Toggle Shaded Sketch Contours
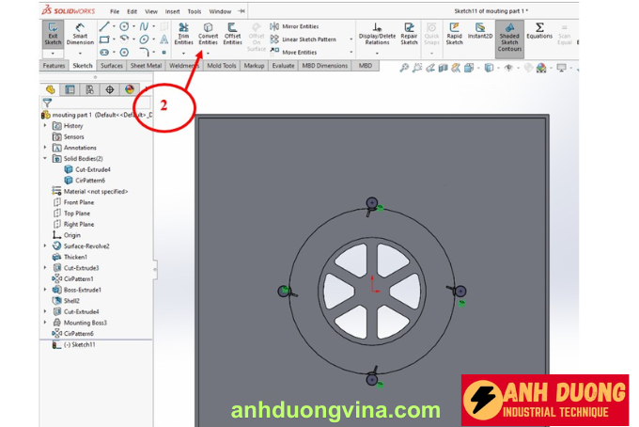The image size is (639, 427). [x=509, y=38]
